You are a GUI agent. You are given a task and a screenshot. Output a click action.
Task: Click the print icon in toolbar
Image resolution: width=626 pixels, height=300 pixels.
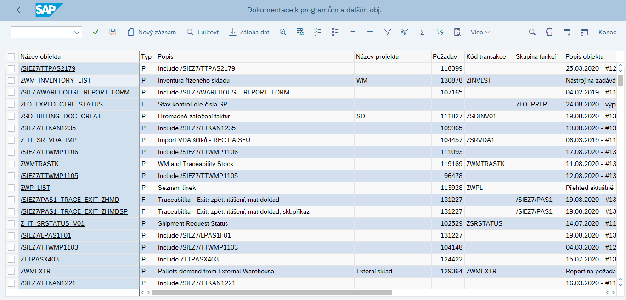coord(549,32)
